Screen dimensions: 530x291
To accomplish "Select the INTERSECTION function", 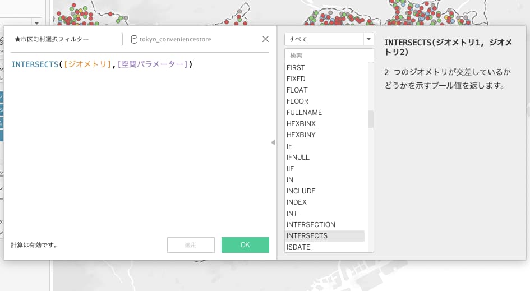I will point(311,224).
